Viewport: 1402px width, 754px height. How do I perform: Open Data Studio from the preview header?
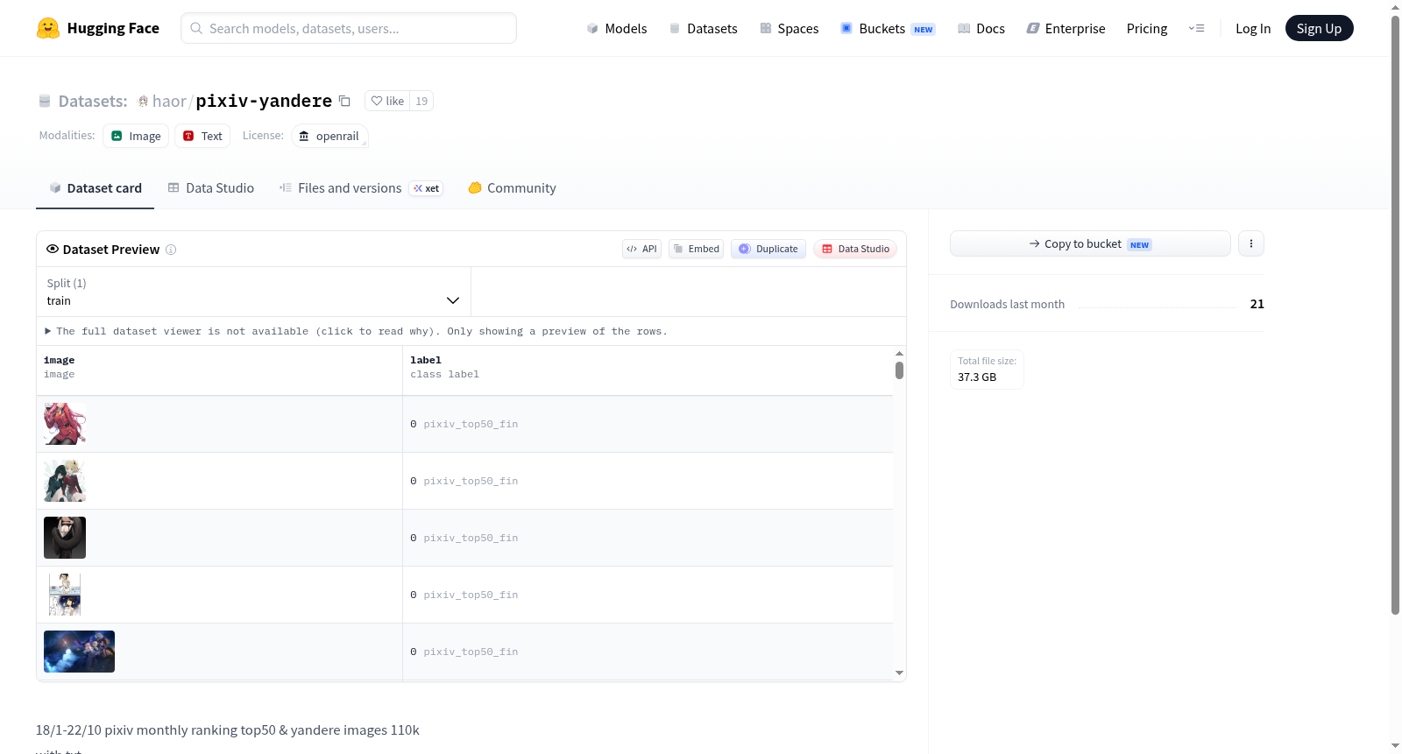[x=855, y=249]
